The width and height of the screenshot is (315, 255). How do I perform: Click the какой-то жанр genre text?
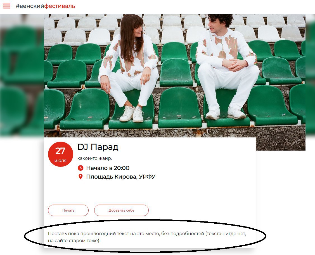tap(95, 158)
